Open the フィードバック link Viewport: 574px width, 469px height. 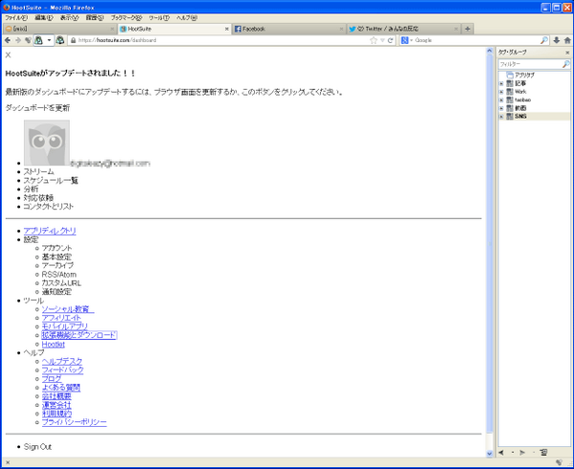click(x=62, y=370)
